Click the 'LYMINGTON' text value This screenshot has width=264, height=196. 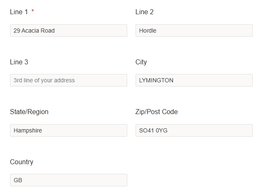coord(156,80)
